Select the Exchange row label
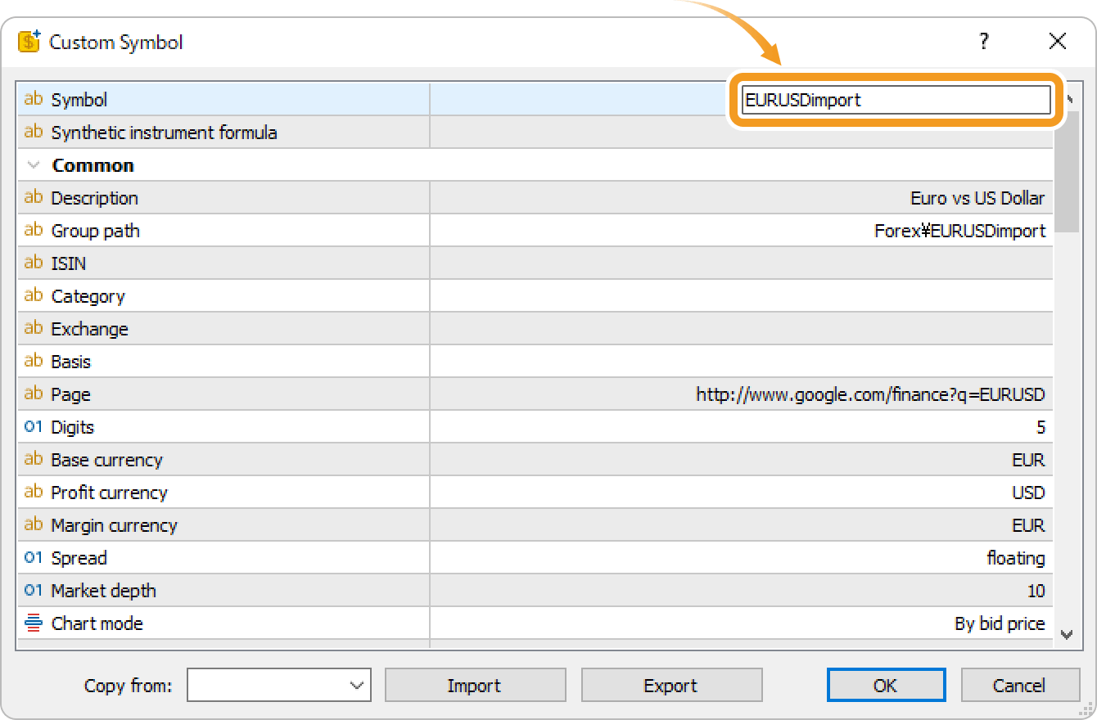The image size is (1097, 720). click(x=89, y=329)
